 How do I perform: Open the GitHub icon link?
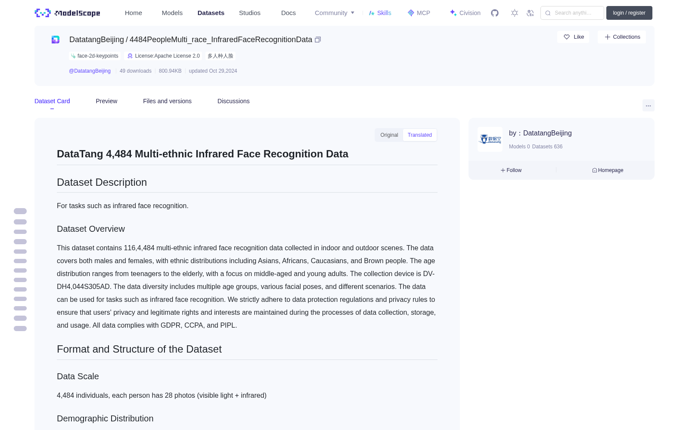pyautogui.click(x=495, y=13)
